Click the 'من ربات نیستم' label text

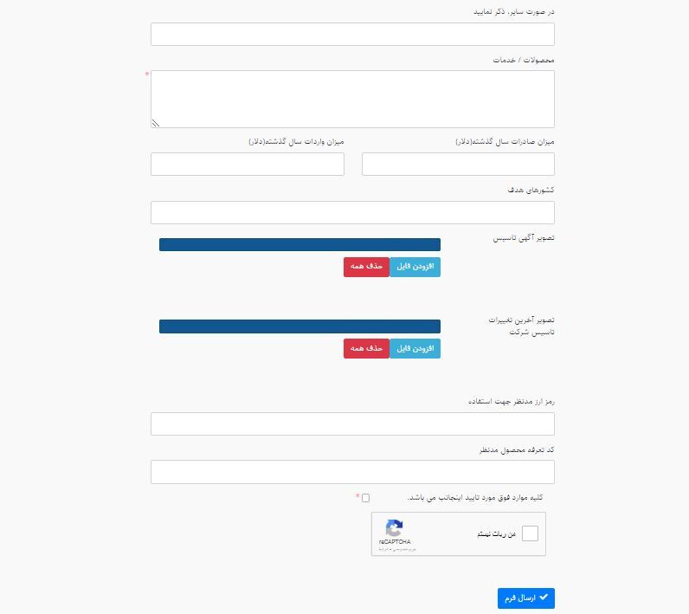pos(496,534)
